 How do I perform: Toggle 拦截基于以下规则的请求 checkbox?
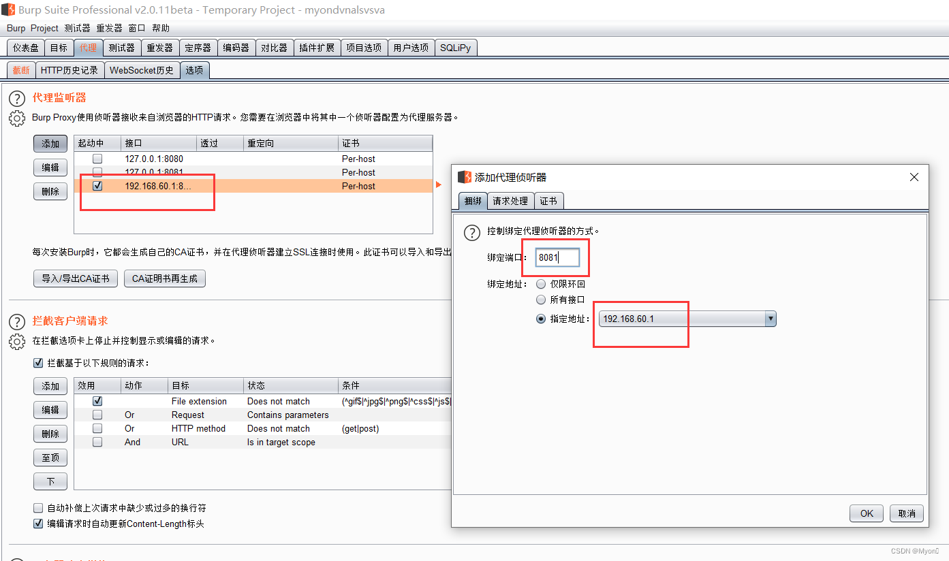point(38,364)
